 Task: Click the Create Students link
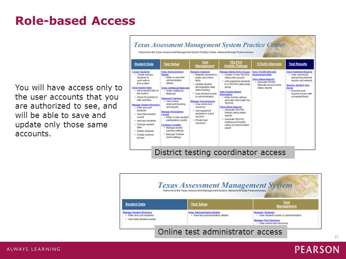(x=141, y=72)
